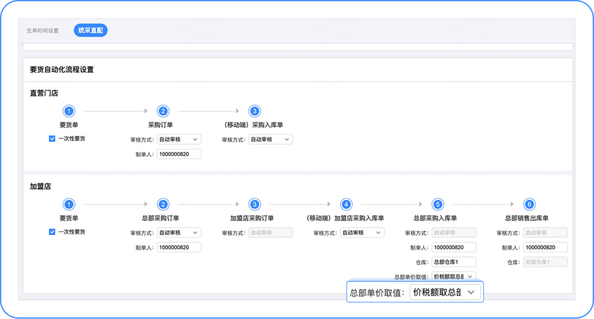The width and height of the screenshot is (594, 319).
Task: Click 要货单 label under 加盟店
Action: point(69,218)
